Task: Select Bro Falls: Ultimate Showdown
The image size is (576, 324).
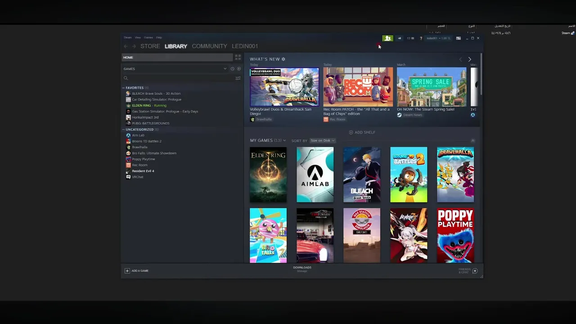Action: click(x=154, y=153)
